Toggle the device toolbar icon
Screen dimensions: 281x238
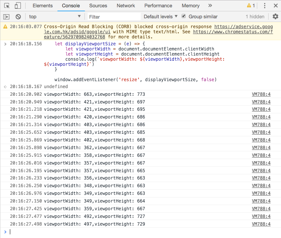[x=18, y=6]
